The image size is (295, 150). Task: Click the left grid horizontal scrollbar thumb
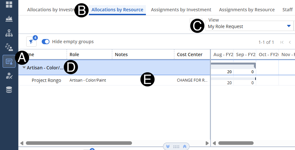pyautogui.click(x=79, y=143)
